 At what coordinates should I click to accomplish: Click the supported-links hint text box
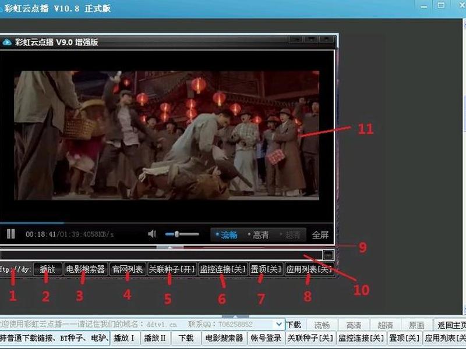tap(55, 338)
